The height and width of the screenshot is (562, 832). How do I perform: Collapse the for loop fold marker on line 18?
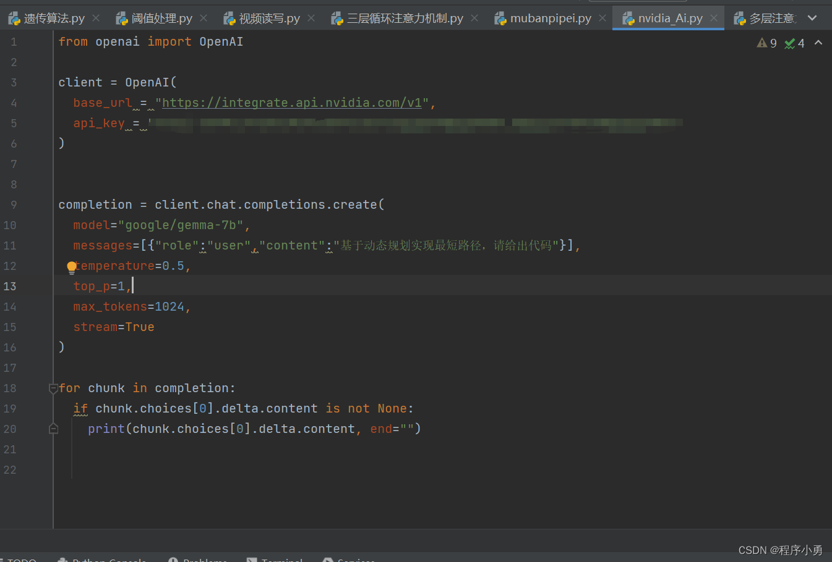(53, 388)
